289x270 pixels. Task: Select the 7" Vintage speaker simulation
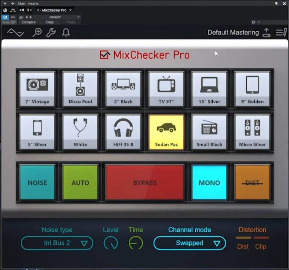[37, 89]
